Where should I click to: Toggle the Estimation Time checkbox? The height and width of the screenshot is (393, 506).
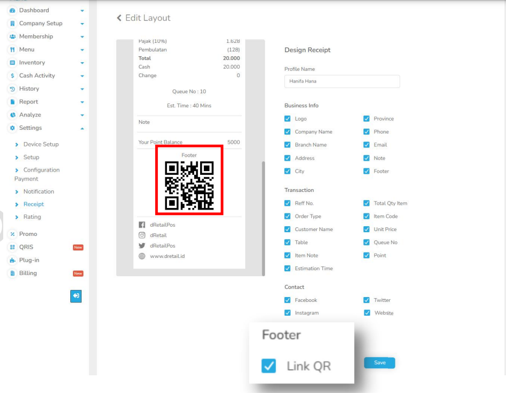click(287, 268)
